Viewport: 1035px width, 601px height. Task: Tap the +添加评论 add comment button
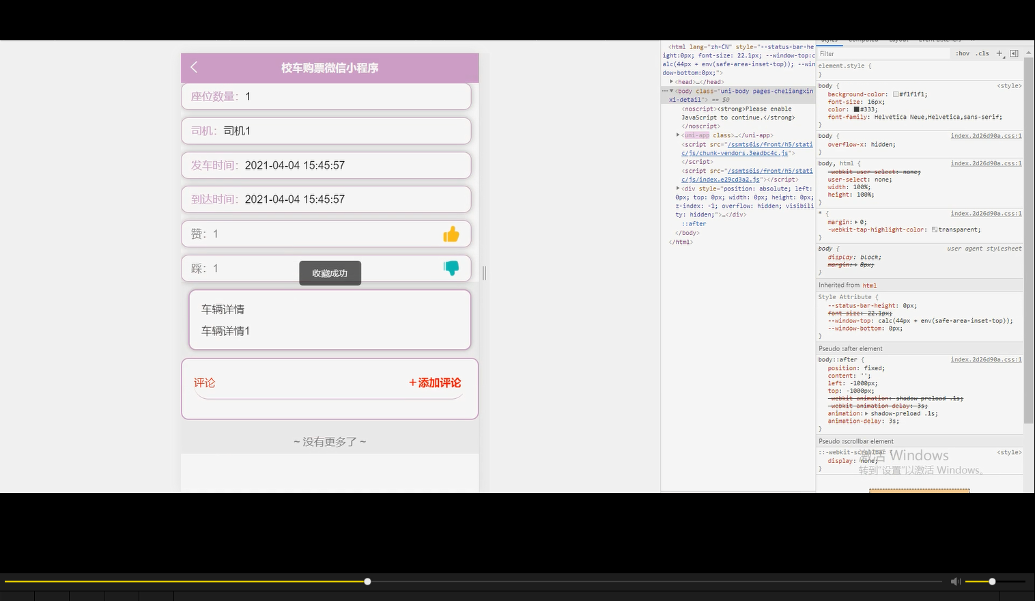(x=435, y=382)
